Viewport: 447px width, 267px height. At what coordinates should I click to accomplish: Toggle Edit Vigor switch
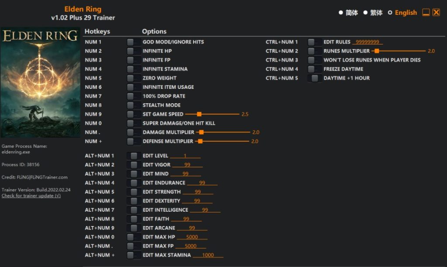[134, 165]
